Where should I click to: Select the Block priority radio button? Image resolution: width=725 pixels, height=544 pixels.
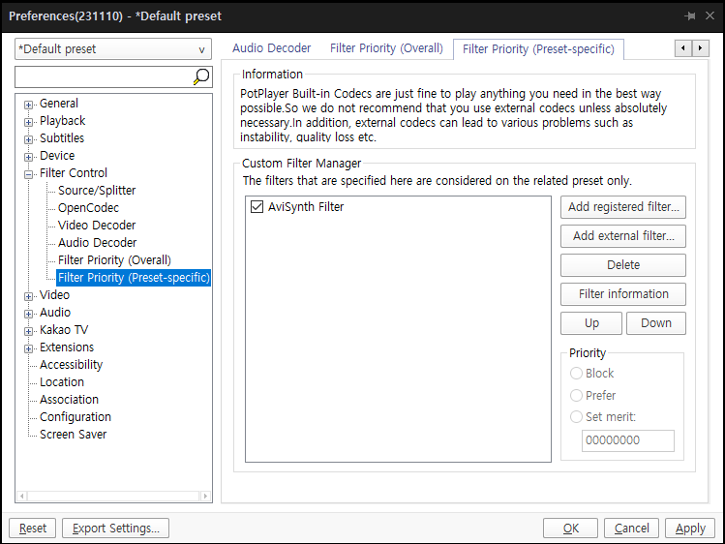click(576, 373)
